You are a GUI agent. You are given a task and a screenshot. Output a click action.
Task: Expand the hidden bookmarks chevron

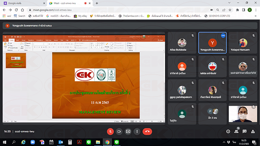(256, 16)
